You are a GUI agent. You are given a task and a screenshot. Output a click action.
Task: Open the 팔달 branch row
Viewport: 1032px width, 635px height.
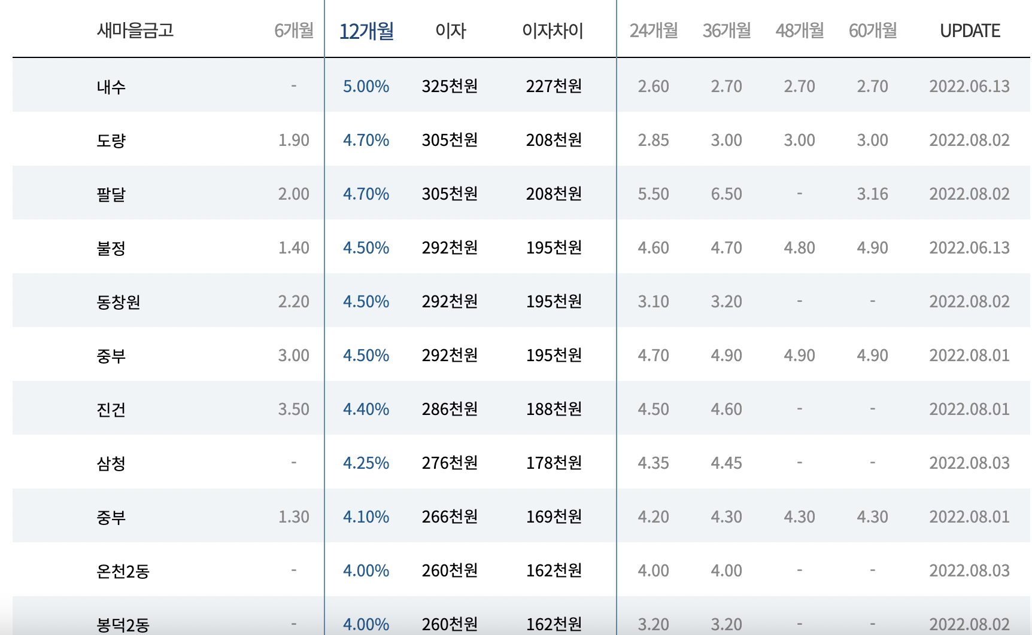pos(521,193)
